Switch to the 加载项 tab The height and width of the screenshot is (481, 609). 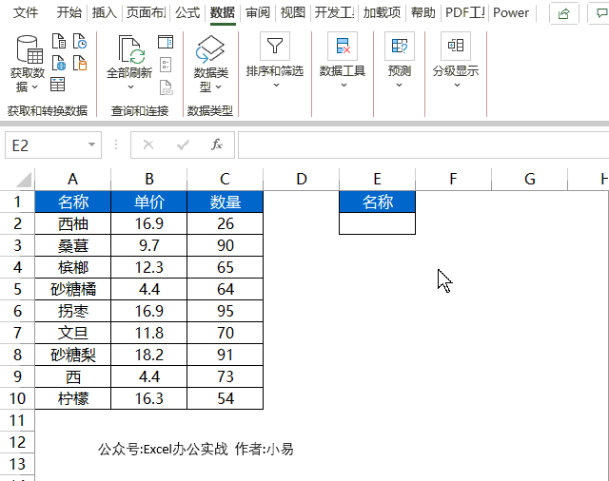point(382,12)
